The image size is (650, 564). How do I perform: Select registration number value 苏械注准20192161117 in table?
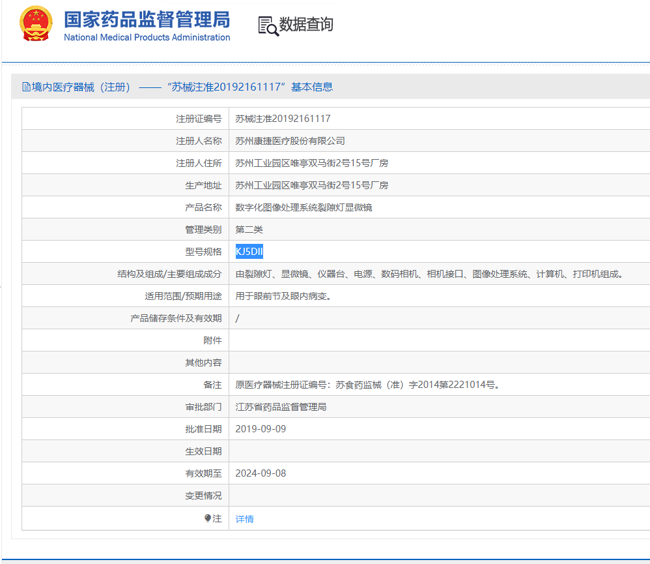(x=283, y=119)
